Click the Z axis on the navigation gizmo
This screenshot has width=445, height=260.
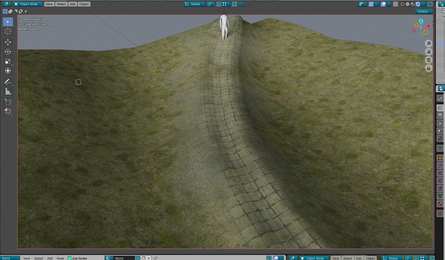[421, 21]
